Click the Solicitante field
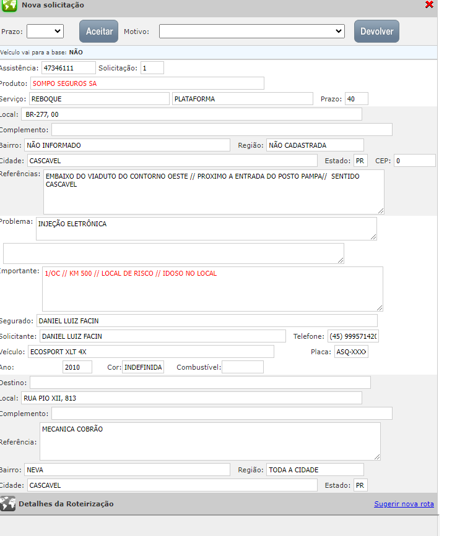This screenshot has width=452, height=536. tap(163, 336)
